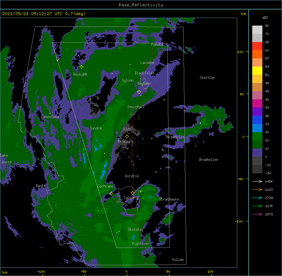Click the Lake Louise label
Screen dimensions: 282x276
[6, 159]
